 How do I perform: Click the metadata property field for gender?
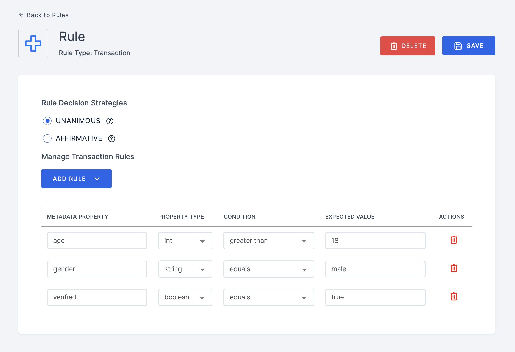tap(96, 269)
